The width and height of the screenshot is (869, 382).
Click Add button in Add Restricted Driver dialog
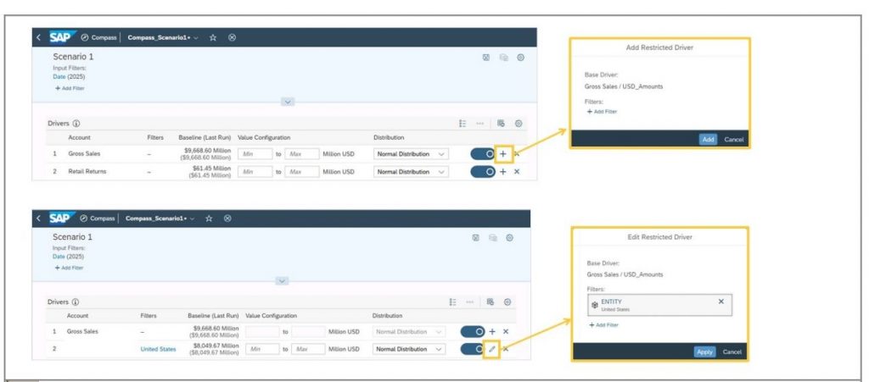(708, 139)
